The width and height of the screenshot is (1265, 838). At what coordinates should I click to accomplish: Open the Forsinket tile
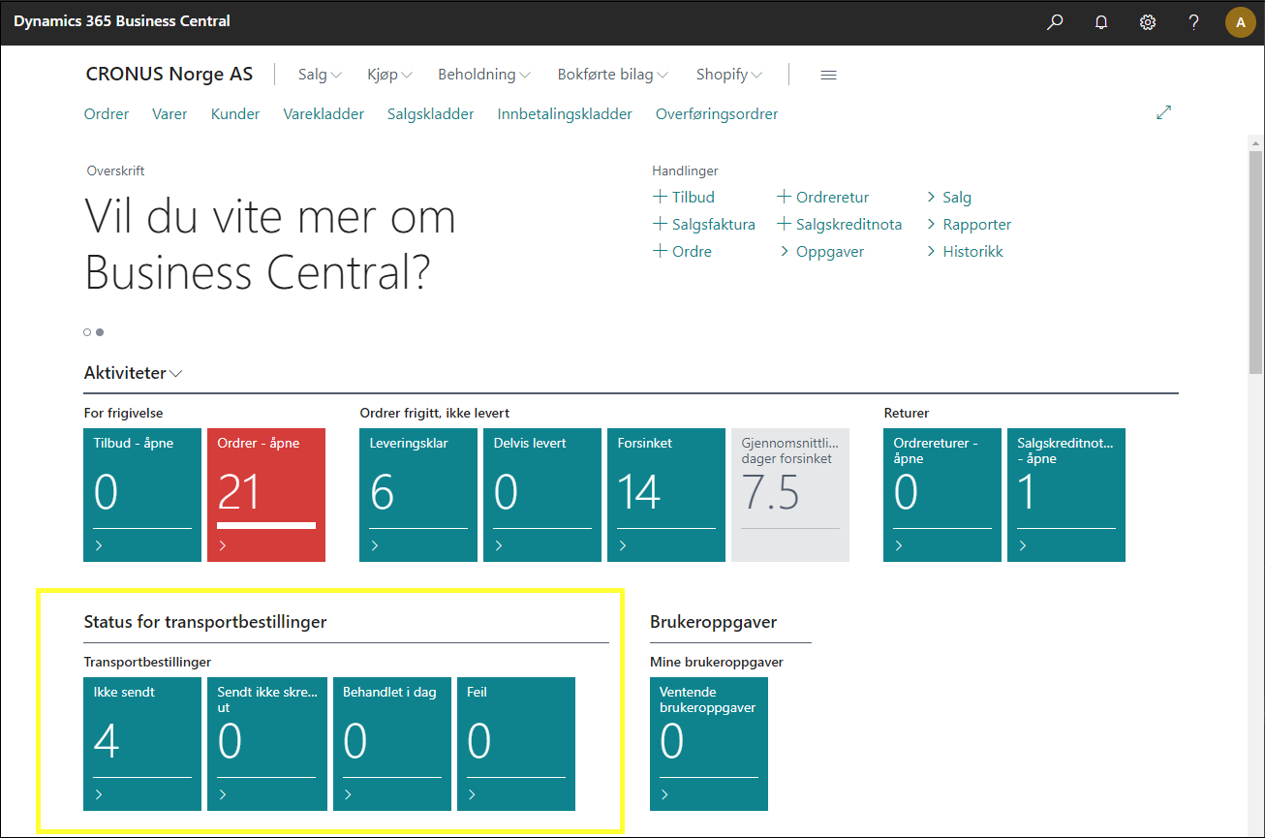click(x=666, y=495)
